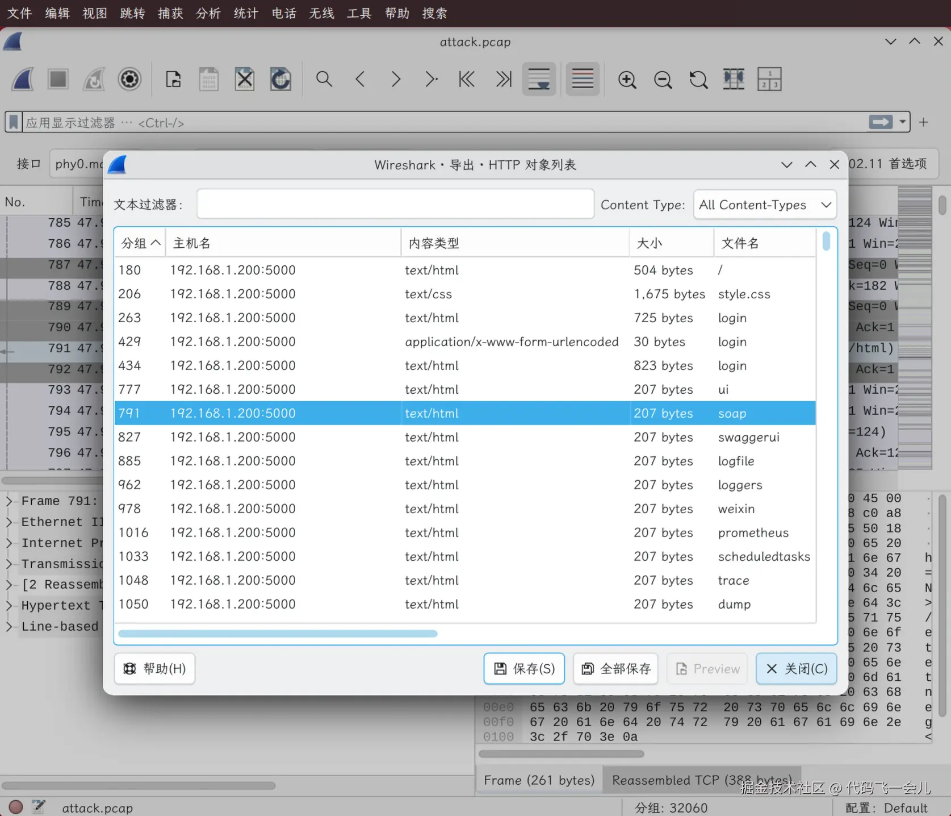
Task: Jump to last packet icon
Action: point(503,79)
